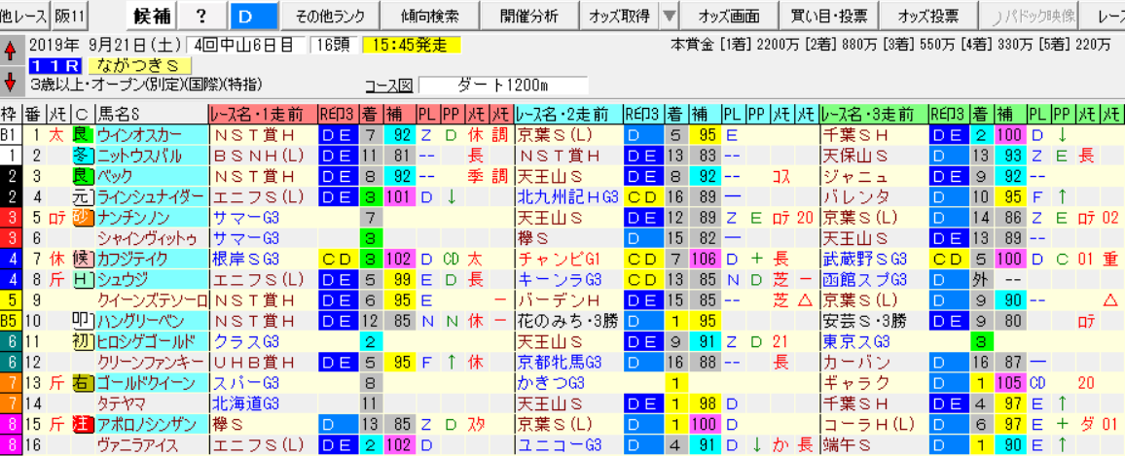1125x456 pixels.
Task: Click the 砂 mark for ナンチンノン
Action: 82,217
